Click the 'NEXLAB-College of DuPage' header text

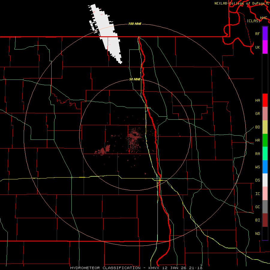pos(239,3)
